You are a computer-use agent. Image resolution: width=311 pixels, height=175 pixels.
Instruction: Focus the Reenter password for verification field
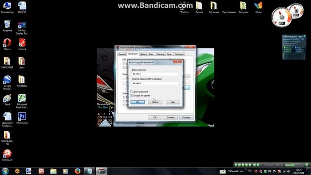[155, 83]
